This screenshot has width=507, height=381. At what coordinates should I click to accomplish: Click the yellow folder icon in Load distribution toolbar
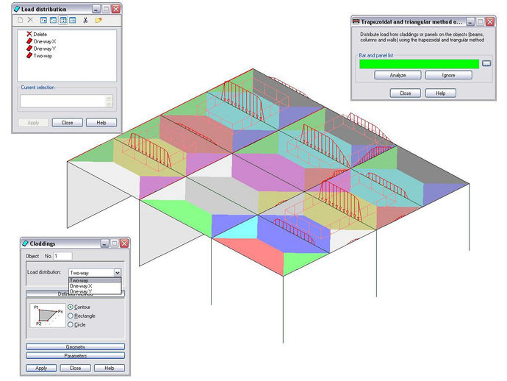coord(98,20)
